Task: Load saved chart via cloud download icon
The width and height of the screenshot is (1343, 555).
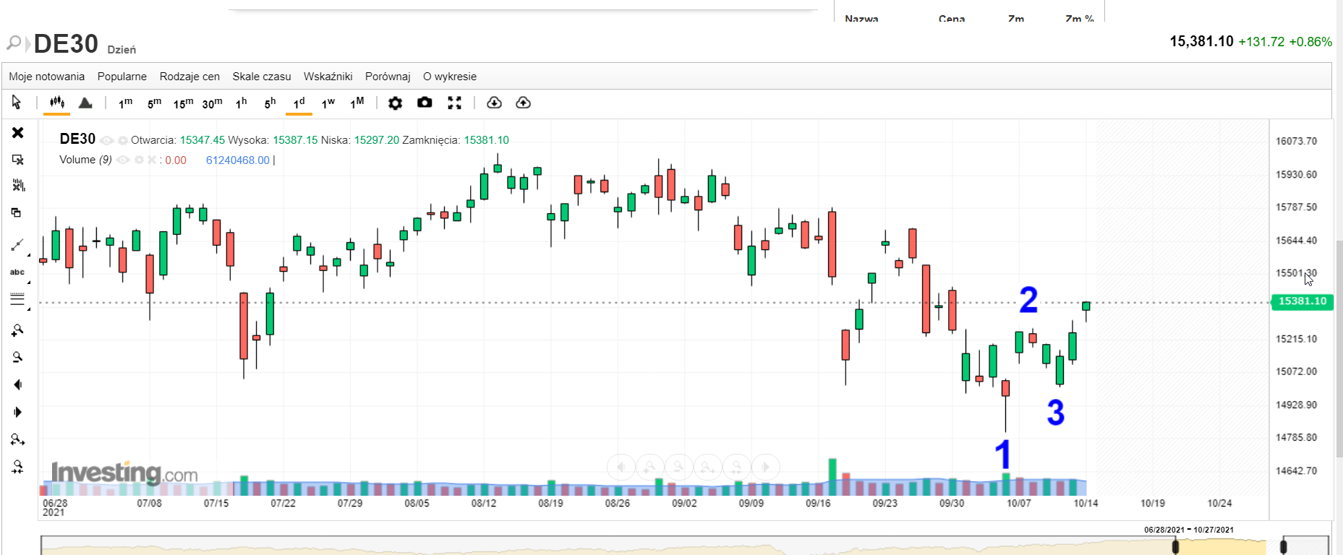Action: coord(494,103)
